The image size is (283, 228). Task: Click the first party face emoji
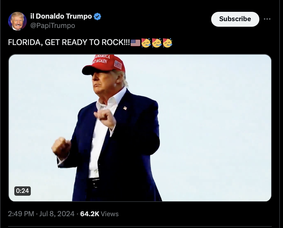point(146,43)
